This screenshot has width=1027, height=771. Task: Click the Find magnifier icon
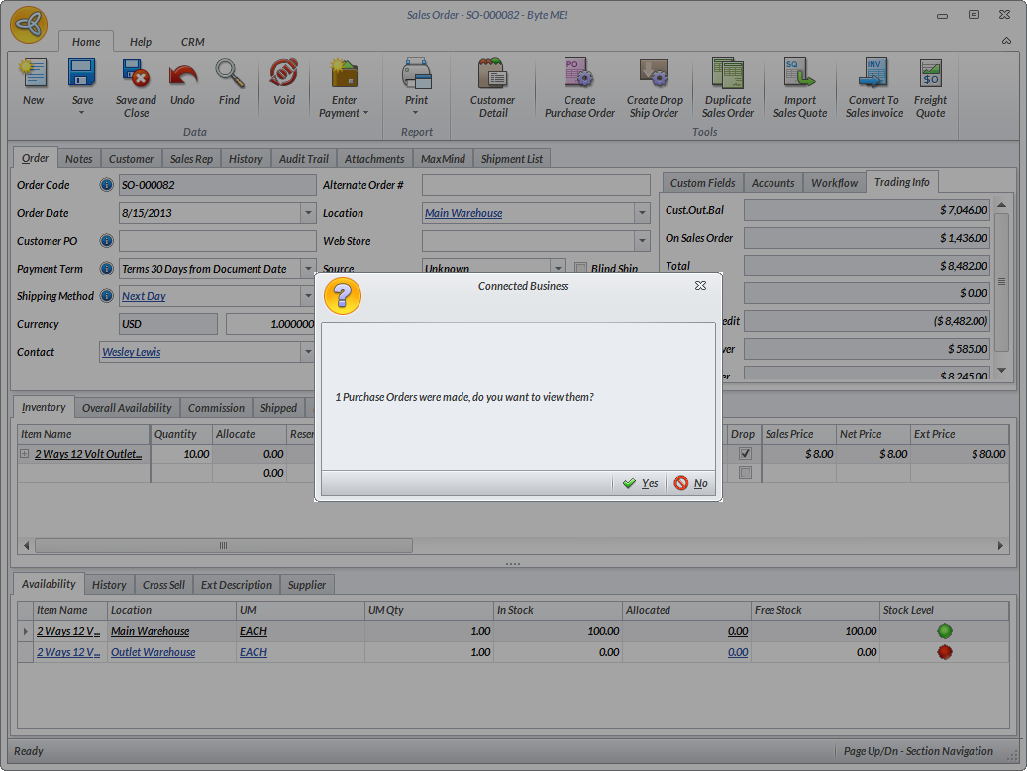coord(230,75)
